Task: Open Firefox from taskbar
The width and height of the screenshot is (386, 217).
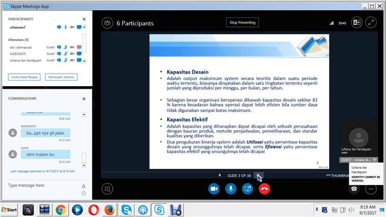Action: click(x=110, y=210)
